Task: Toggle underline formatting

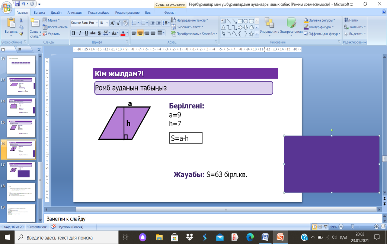Action: point(86,33)
